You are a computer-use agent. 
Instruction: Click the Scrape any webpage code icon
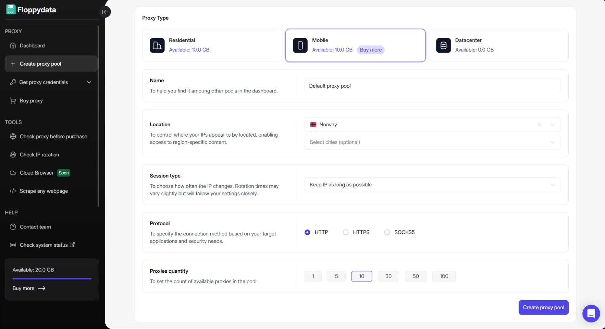13,191
